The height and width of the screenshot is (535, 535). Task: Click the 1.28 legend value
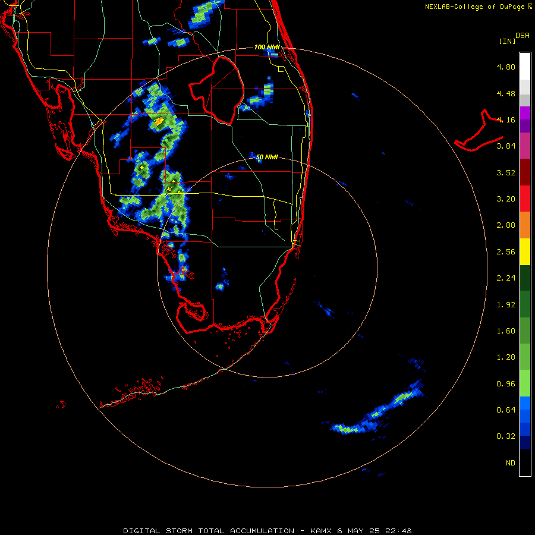[506, 357]
